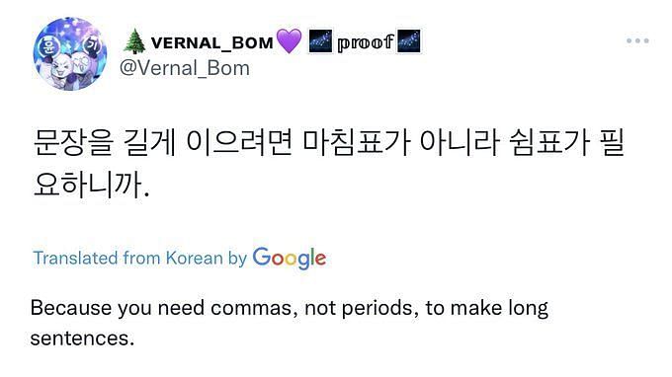Viewport: 672px width, 377px height.
Task: Open the @Vernal_Bom handle link
Action: pos(185,68)
